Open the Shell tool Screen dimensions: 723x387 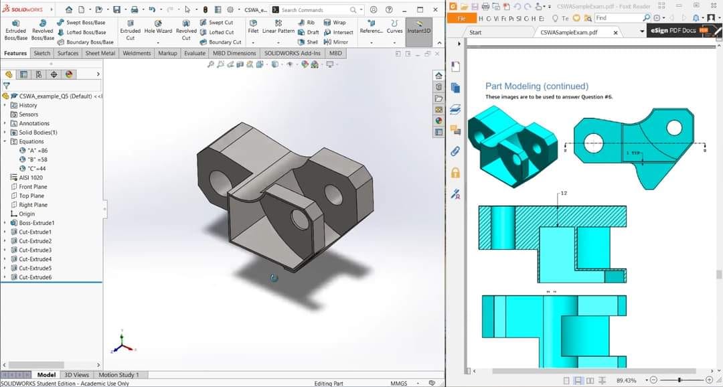coord(309,42)
